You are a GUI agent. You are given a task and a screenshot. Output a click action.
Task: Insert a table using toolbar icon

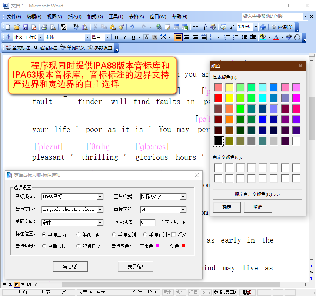[x=176, y=27]
